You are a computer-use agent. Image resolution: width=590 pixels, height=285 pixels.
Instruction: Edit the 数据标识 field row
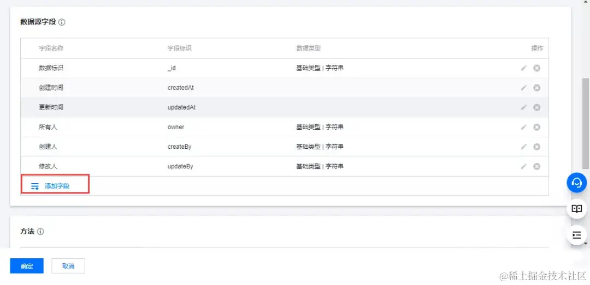pyautogui.click(x=523, y=68)
